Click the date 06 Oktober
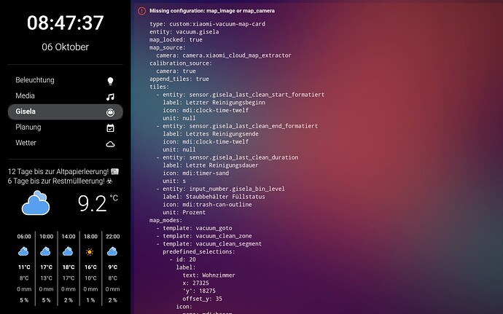The image size is (503, 314). pos(66,47)
